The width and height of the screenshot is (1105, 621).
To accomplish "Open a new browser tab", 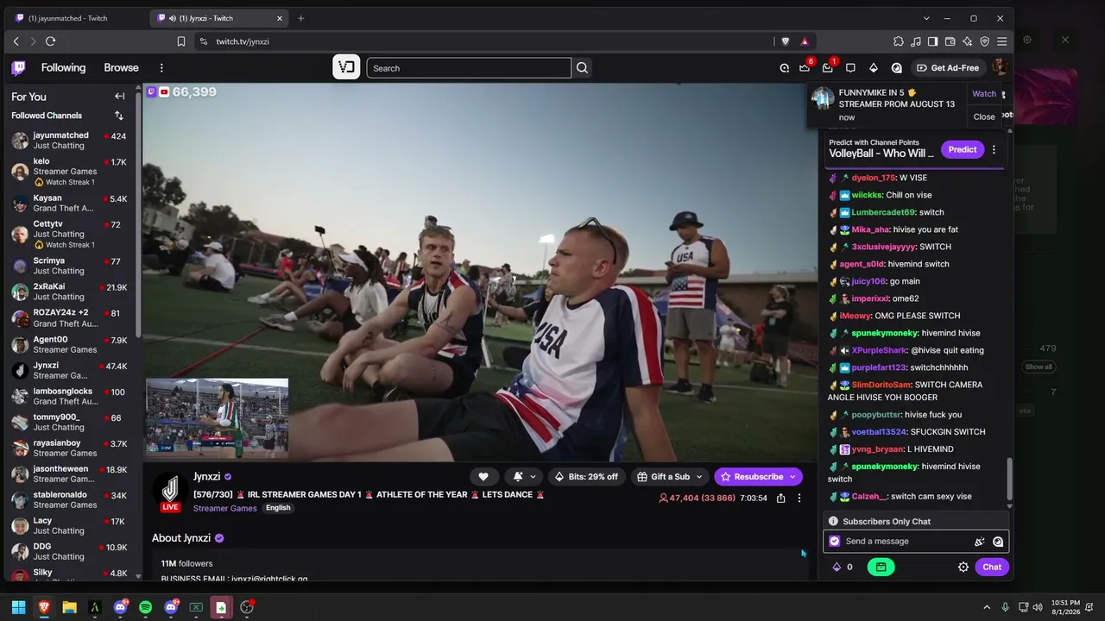I will click(300, 18).
